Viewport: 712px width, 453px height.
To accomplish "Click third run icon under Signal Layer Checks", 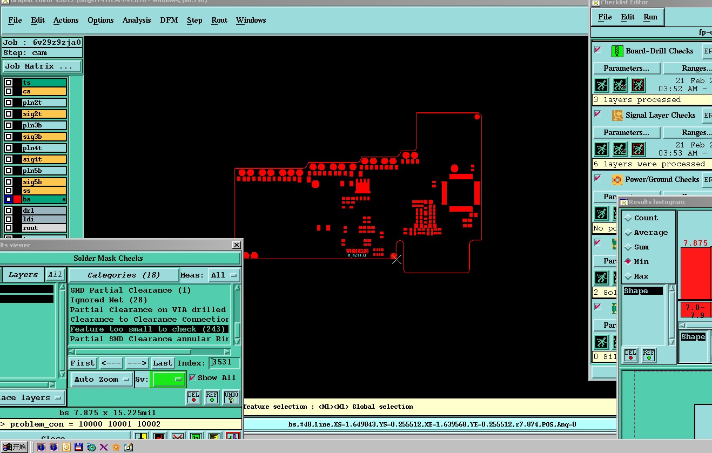I will click(638, 149).
